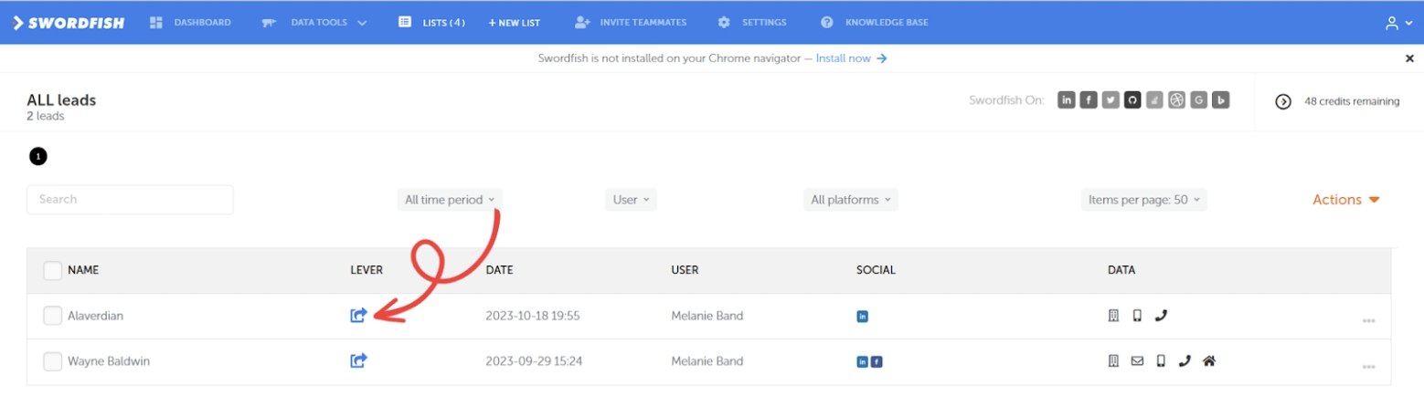Expand the All time period filter
Image resolution: width=1424 pixels, height=396 pixels.
pos(450,200)
